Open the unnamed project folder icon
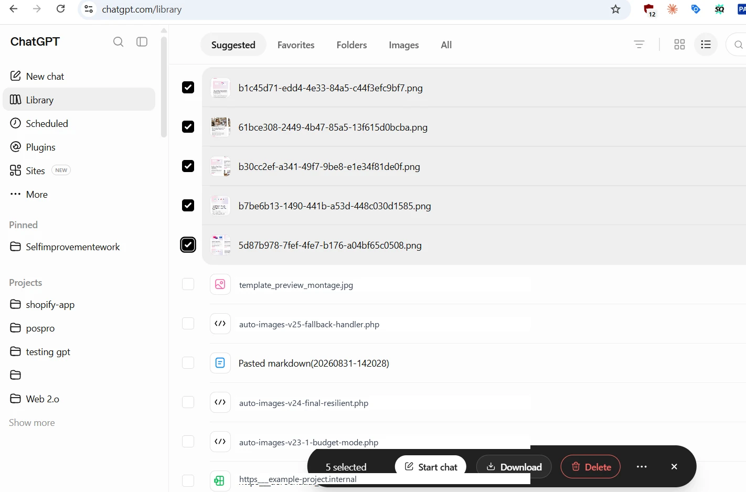 pos(16,375)
